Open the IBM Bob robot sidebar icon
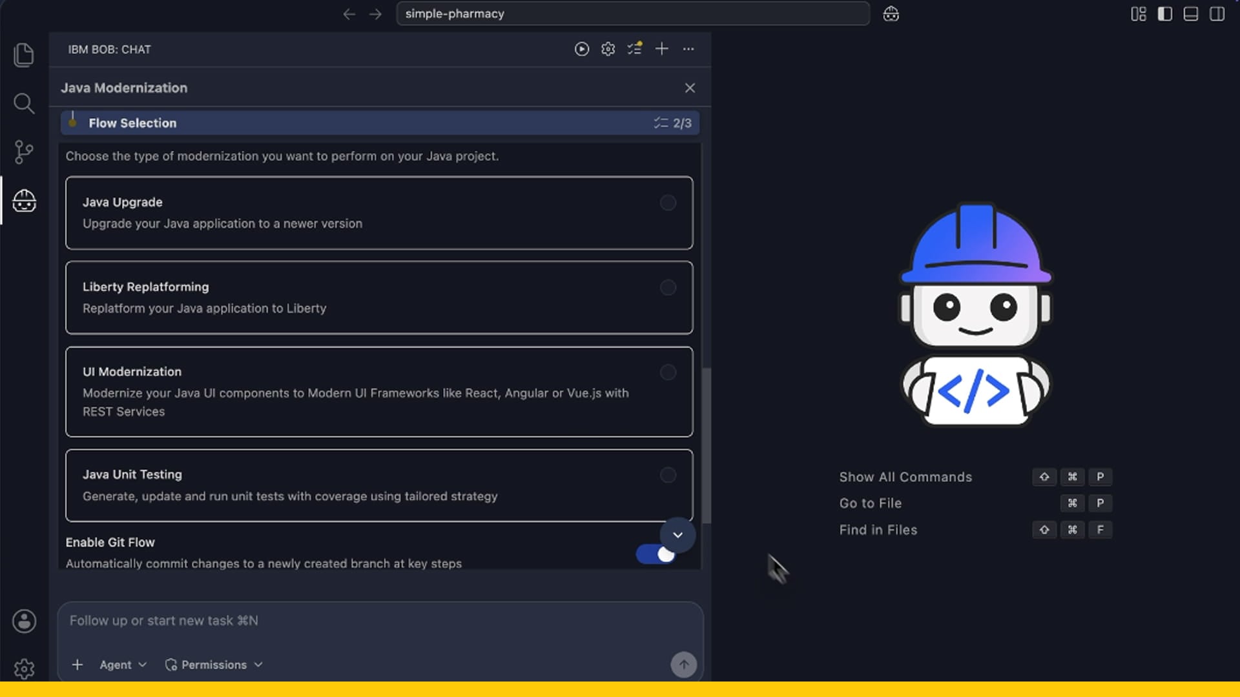 coord(24,201)
